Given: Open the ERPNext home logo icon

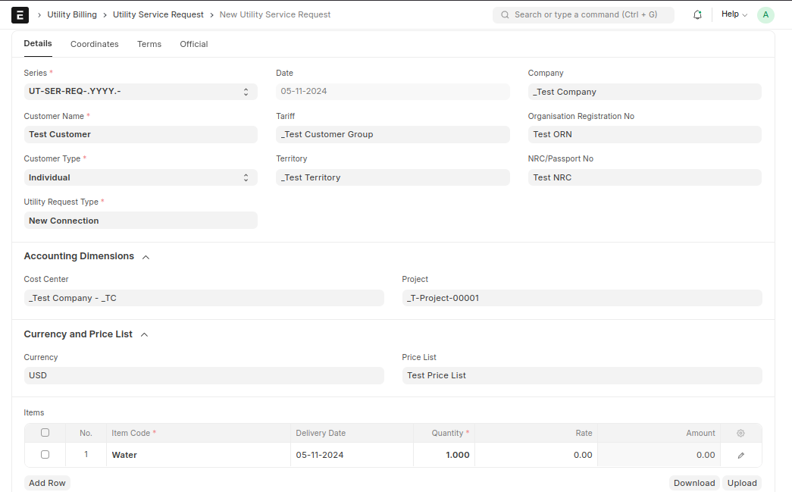Looking at the screenshot, I should coord(20,14).
